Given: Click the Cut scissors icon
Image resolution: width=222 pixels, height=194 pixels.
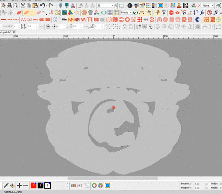Looking at the screenshot, I should 23,6.
